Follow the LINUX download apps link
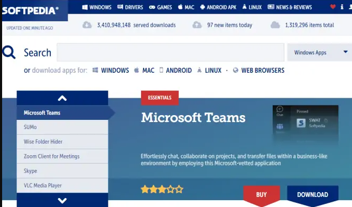 (213, 70)
